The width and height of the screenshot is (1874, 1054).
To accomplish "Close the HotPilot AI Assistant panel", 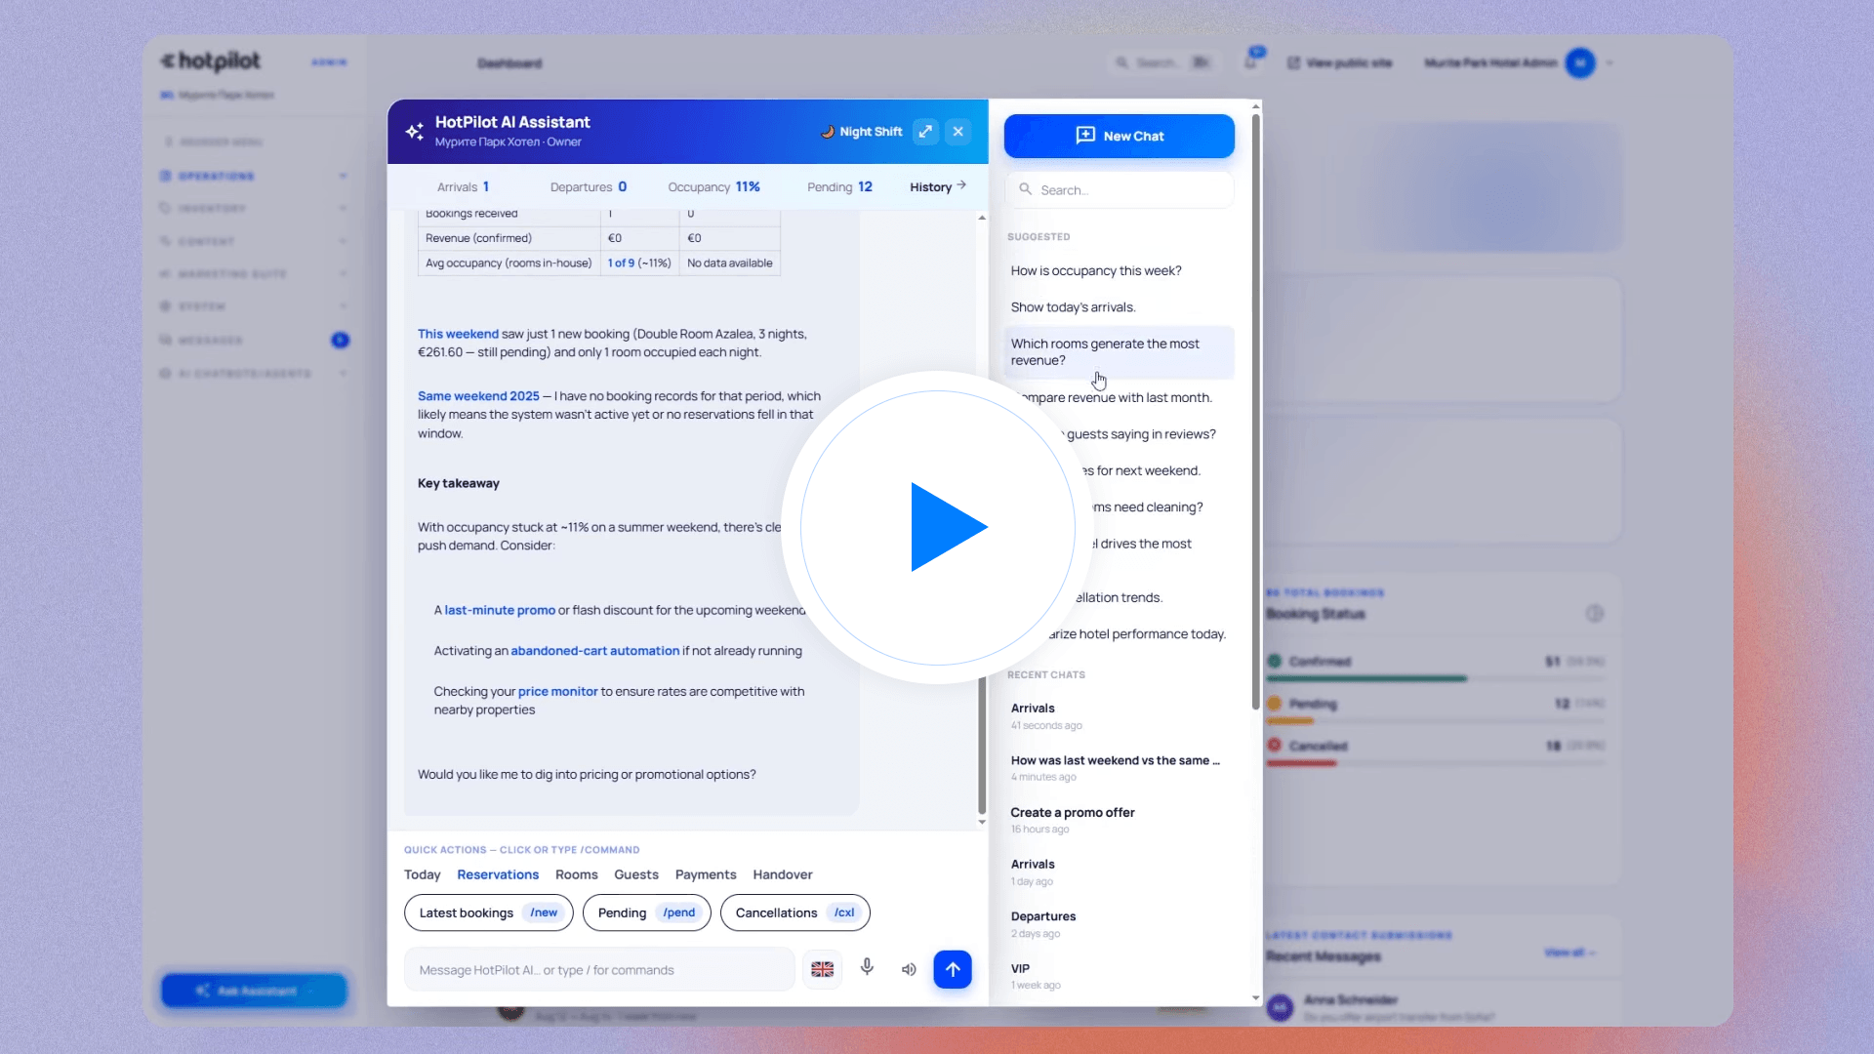I will click(x=958, y=132).
